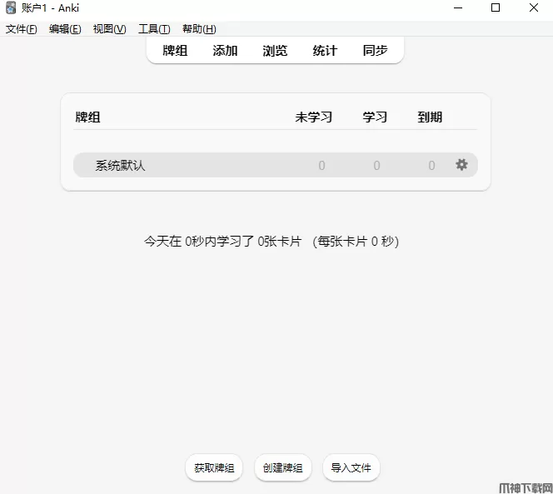Click the 创建牌组 button

click(283, 468)
